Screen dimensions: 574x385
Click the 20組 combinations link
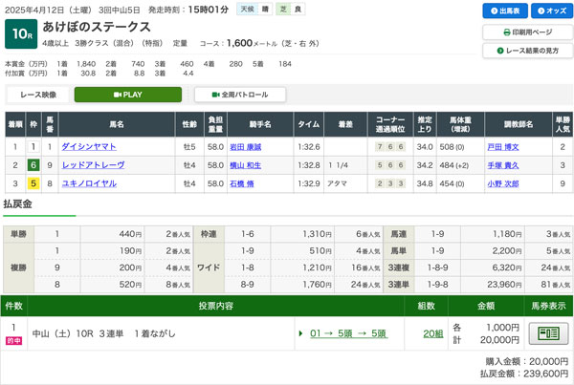click(x=432, y=333)
